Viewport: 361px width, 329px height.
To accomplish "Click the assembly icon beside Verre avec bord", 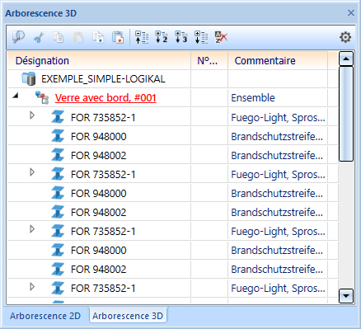I will pos(42,98).
